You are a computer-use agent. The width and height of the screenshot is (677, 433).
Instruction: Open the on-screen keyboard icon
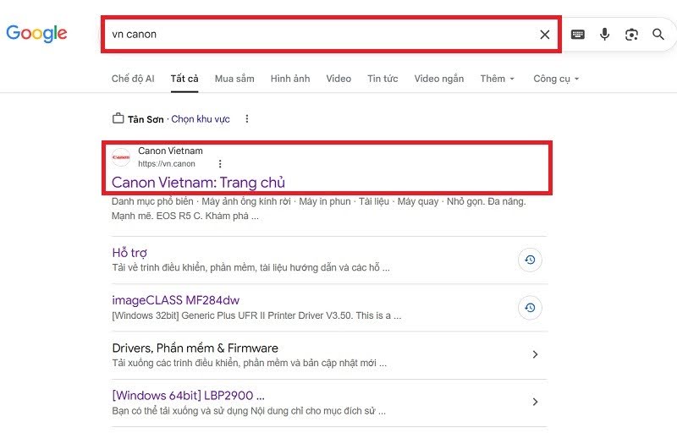click(x=578, y=35)
